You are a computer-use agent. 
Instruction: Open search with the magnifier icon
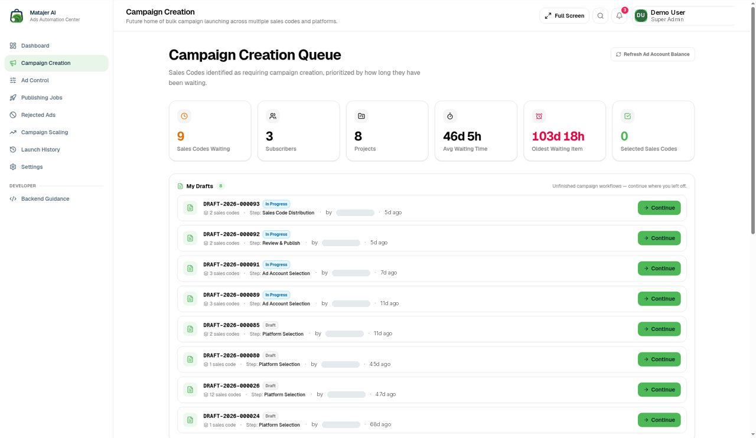point(600,16)
